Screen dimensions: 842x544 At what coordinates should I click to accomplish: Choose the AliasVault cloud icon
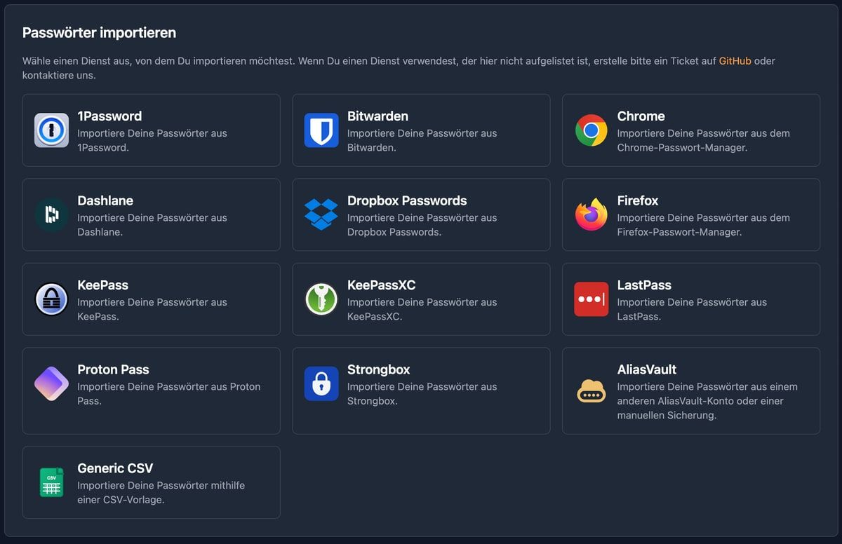coord(591,390)
